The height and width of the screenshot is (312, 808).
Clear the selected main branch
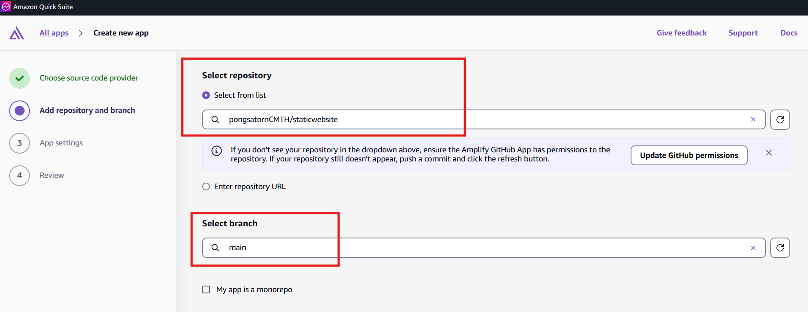(753, 248)
